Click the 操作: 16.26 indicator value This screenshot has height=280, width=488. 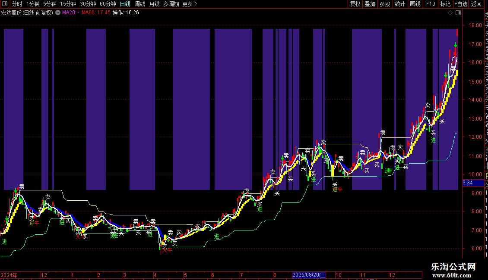tap(126, 12)
